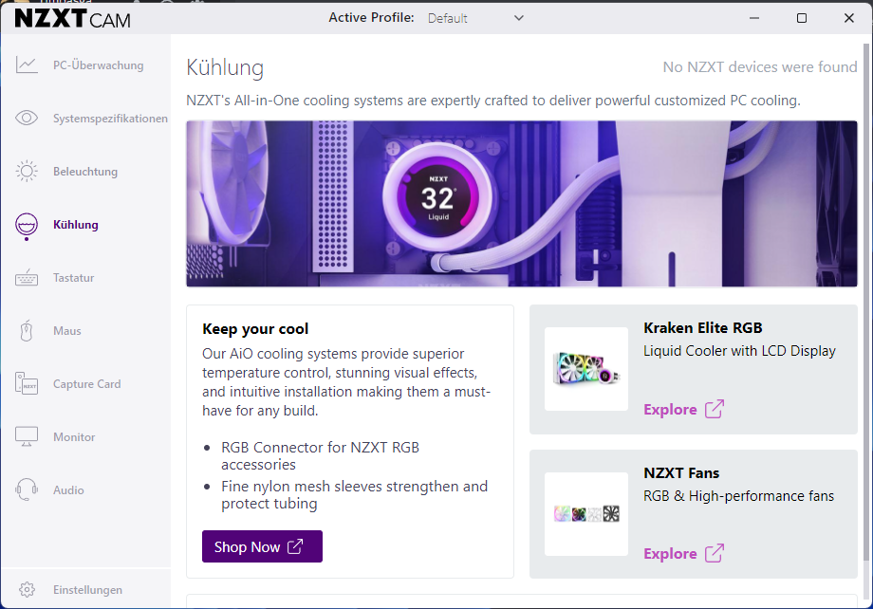The image size is (873, 609).
Task: Open the Audio section
Action: (85, 489)
